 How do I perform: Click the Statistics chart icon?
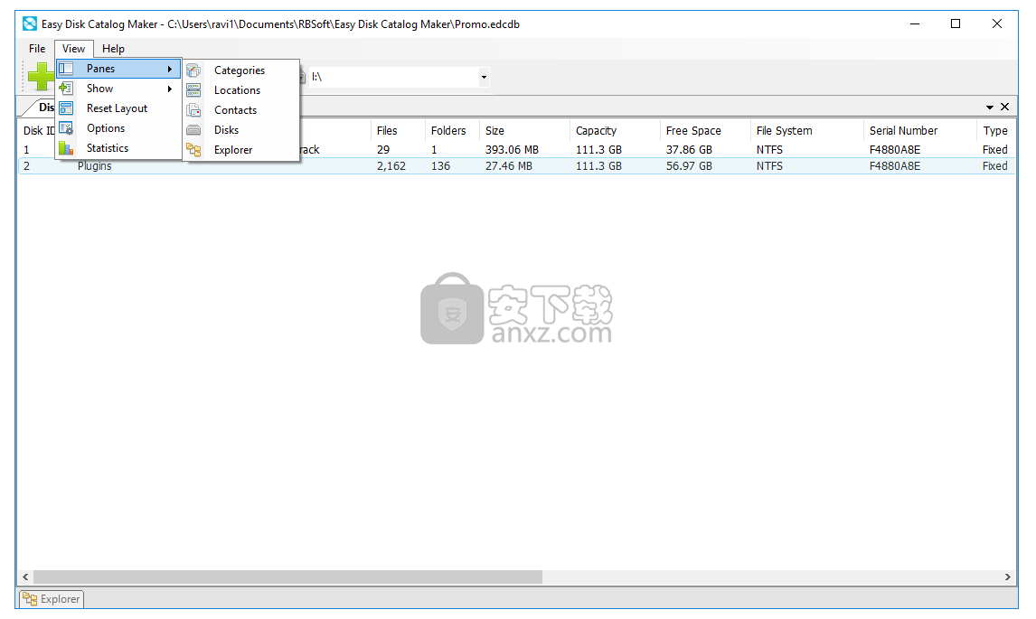(x=66, y=148)
